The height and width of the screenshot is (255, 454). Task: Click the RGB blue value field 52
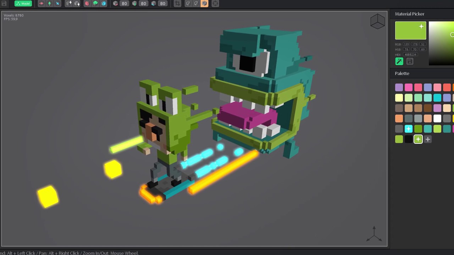point(422,44)
